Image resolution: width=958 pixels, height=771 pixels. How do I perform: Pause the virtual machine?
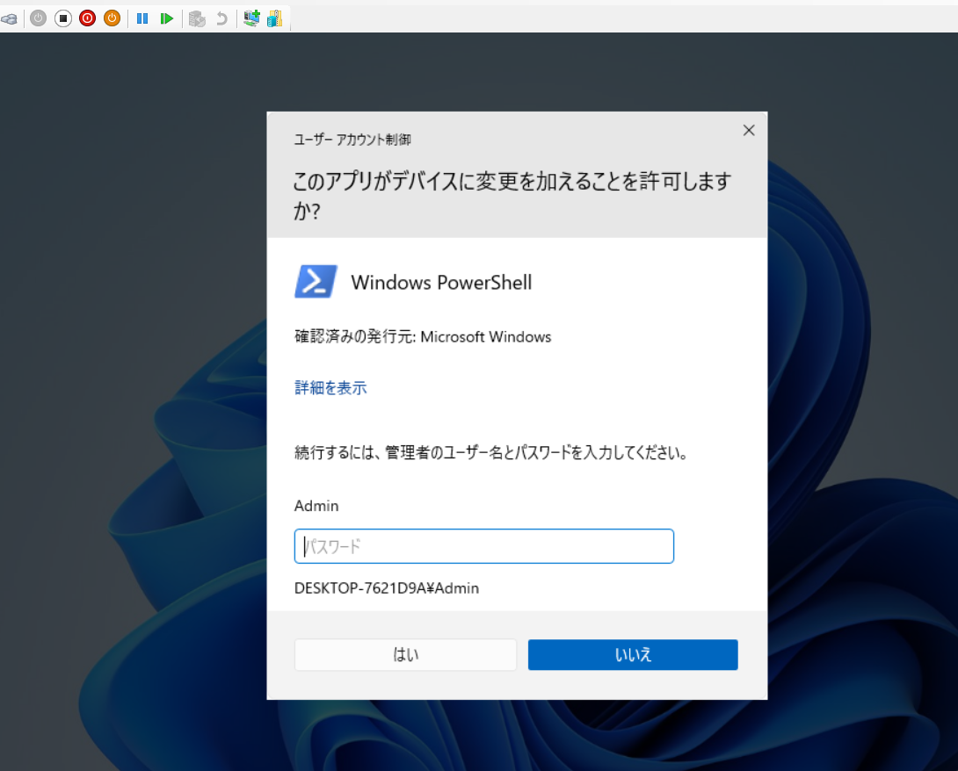[142, 18]
